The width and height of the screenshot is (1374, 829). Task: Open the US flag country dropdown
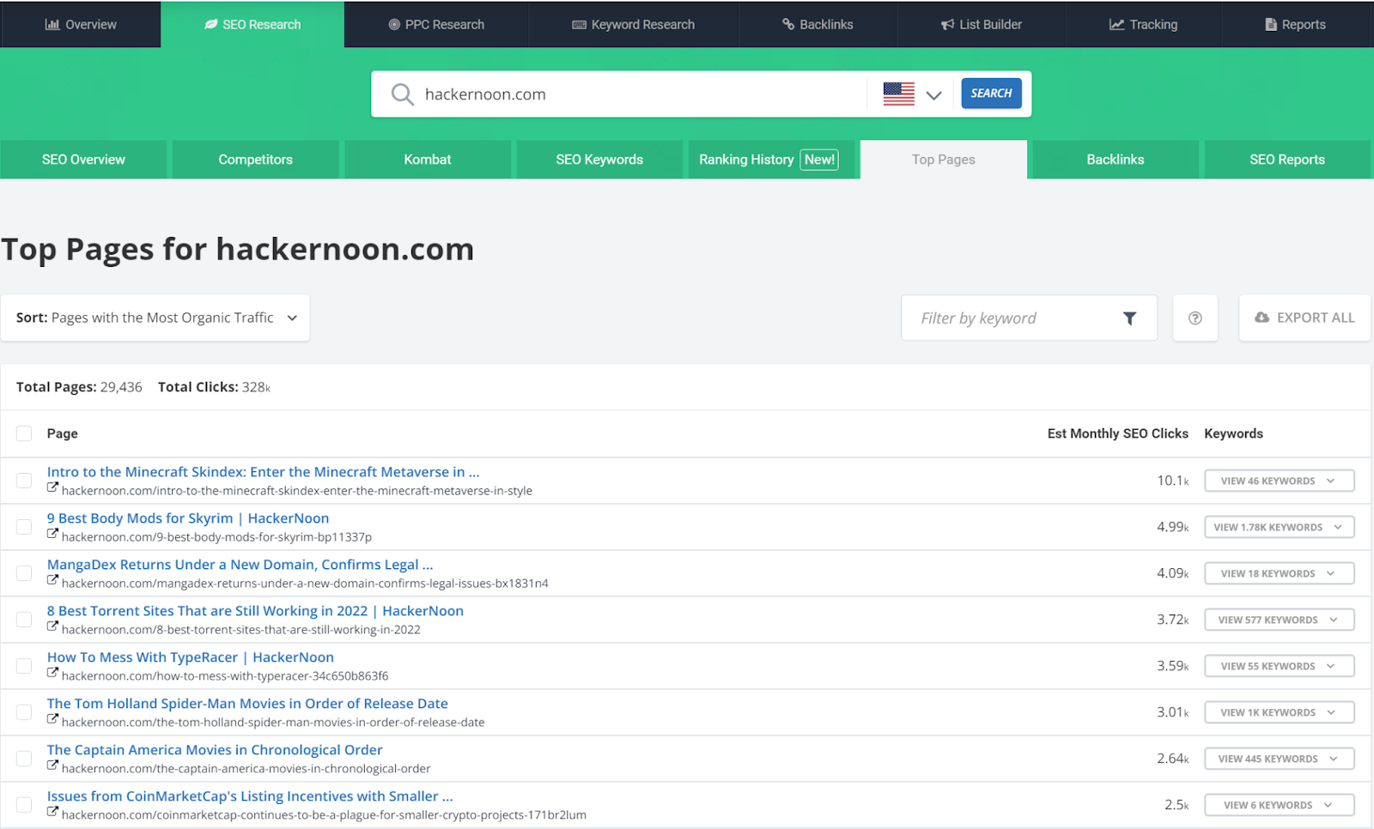point(912,94)
